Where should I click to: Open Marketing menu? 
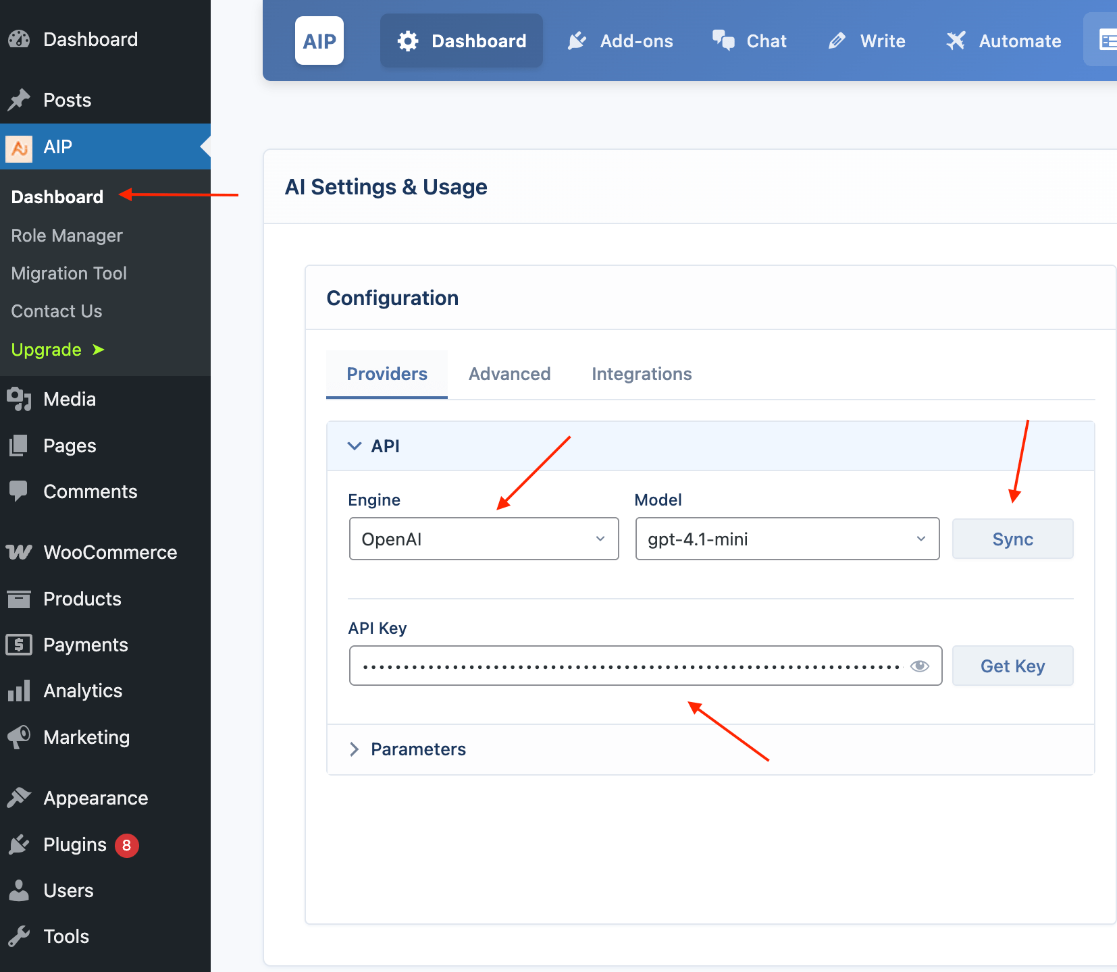coord(105,737)
